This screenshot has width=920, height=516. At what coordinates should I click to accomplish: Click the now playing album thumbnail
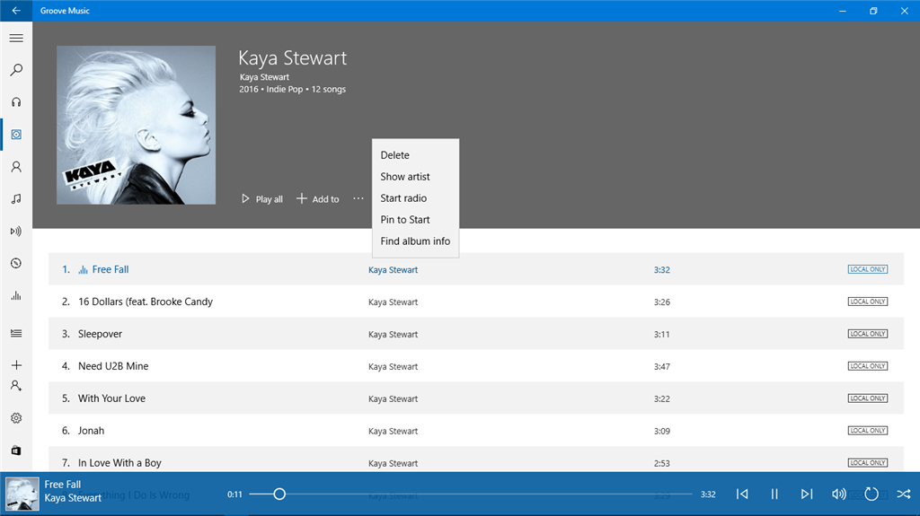(22, 494)
